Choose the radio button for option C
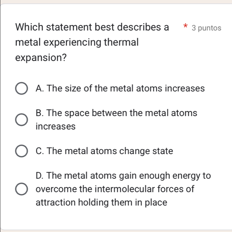 [x=22, y=151]
